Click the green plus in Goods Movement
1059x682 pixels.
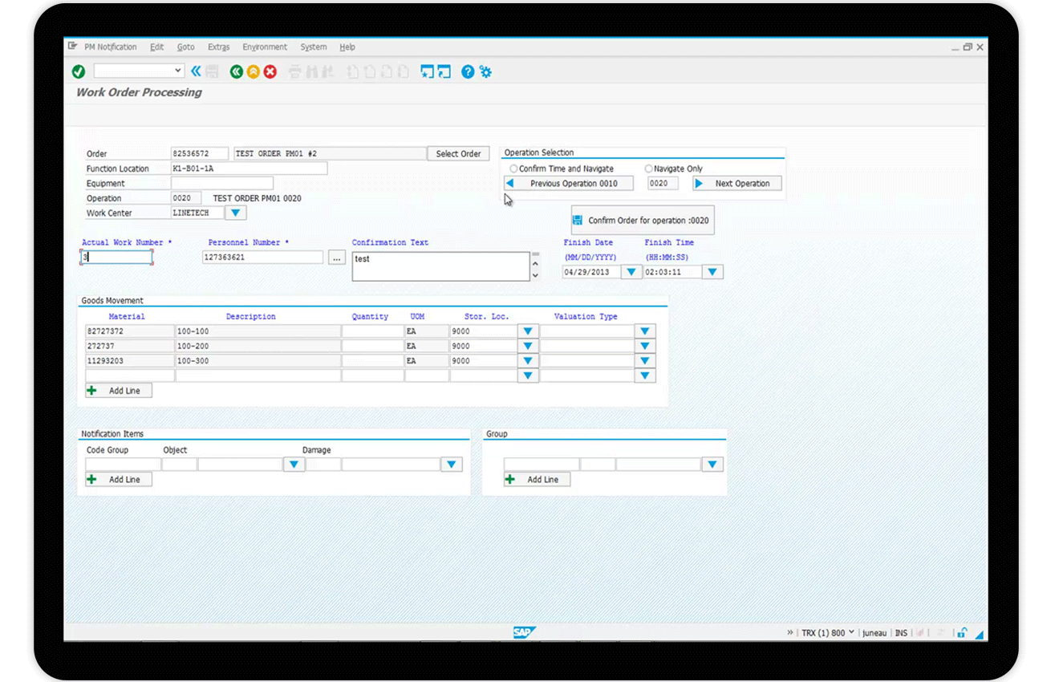(x=91, y=391)
